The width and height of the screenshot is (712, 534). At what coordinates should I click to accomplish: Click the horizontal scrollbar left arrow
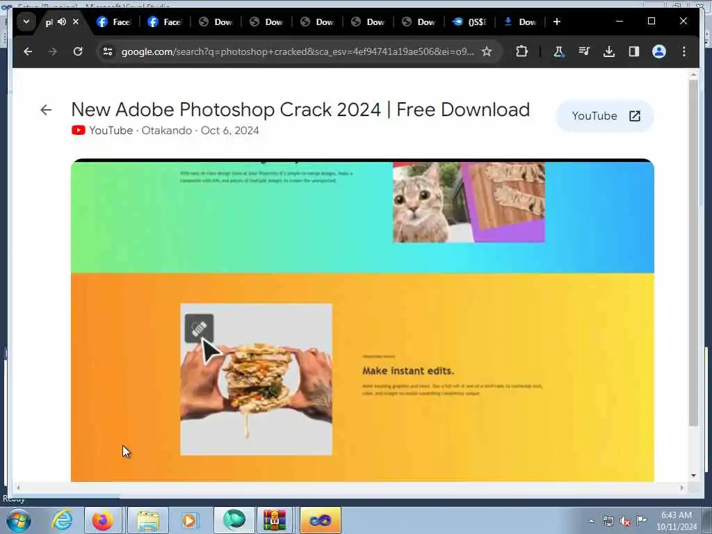pyautogui.click(x=18, y=487)
